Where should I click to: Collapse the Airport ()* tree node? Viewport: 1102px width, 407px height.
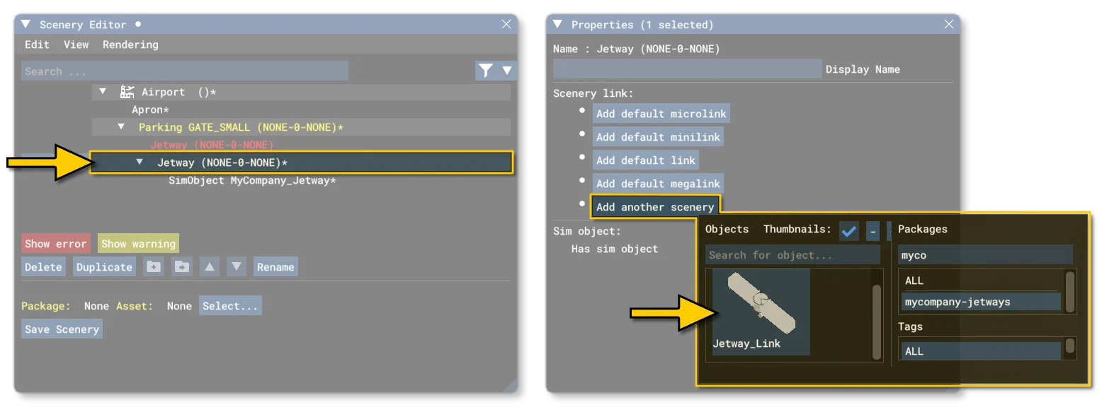coord(103,92)
